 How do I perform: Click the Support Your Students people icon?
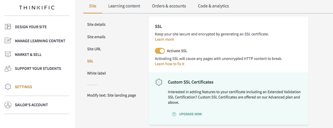coord(8,68)
